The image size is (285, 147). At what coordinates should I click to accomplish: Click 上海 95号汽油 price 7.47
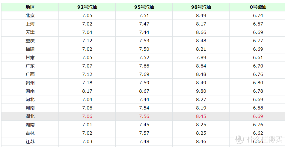144,24
